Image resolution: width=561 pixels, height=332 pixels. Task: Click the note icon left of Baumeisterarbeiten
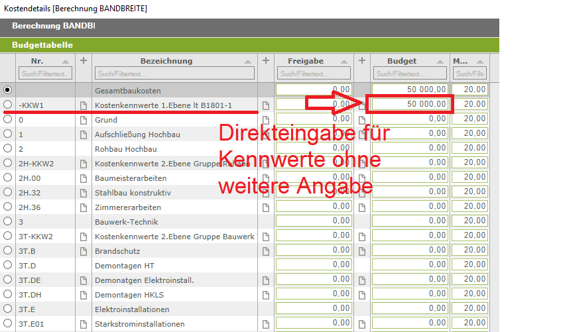(84, 178)
